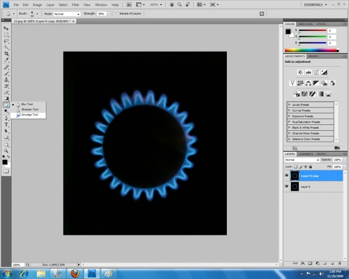Select the Pen tool

pyautogui.click(x=6, y=118)
